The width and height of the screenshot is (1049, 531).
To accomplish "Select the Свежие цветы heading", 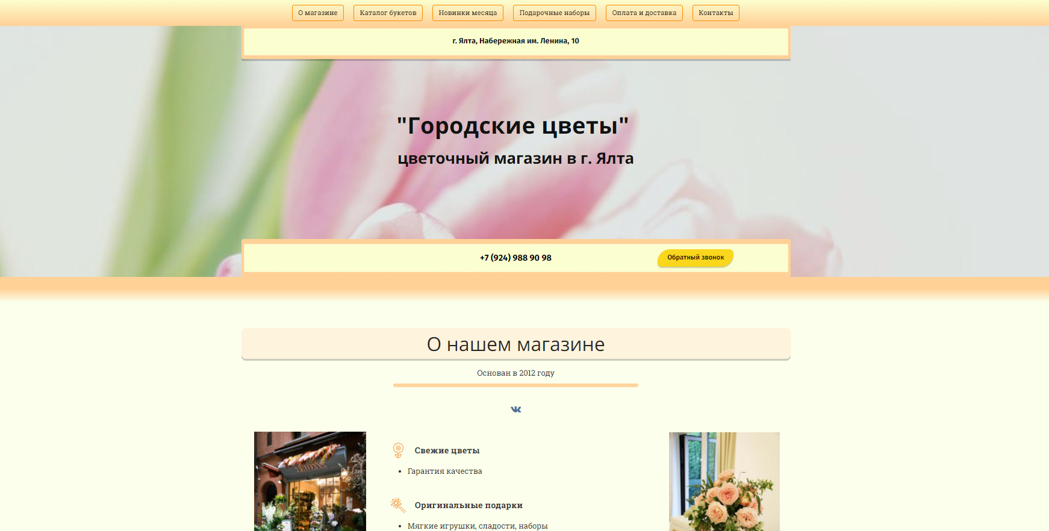I will point(447,450).
